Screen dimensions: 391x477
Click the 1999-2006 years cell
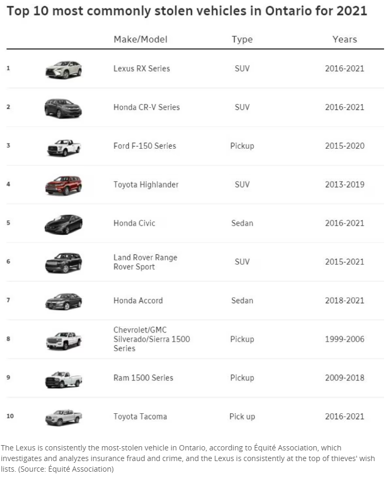click(x=345, y=339)
